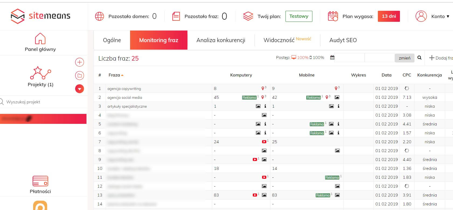Open the Audyt SEO tab
The height and width of the screenshot is (210, 453).
pos(343,40)
